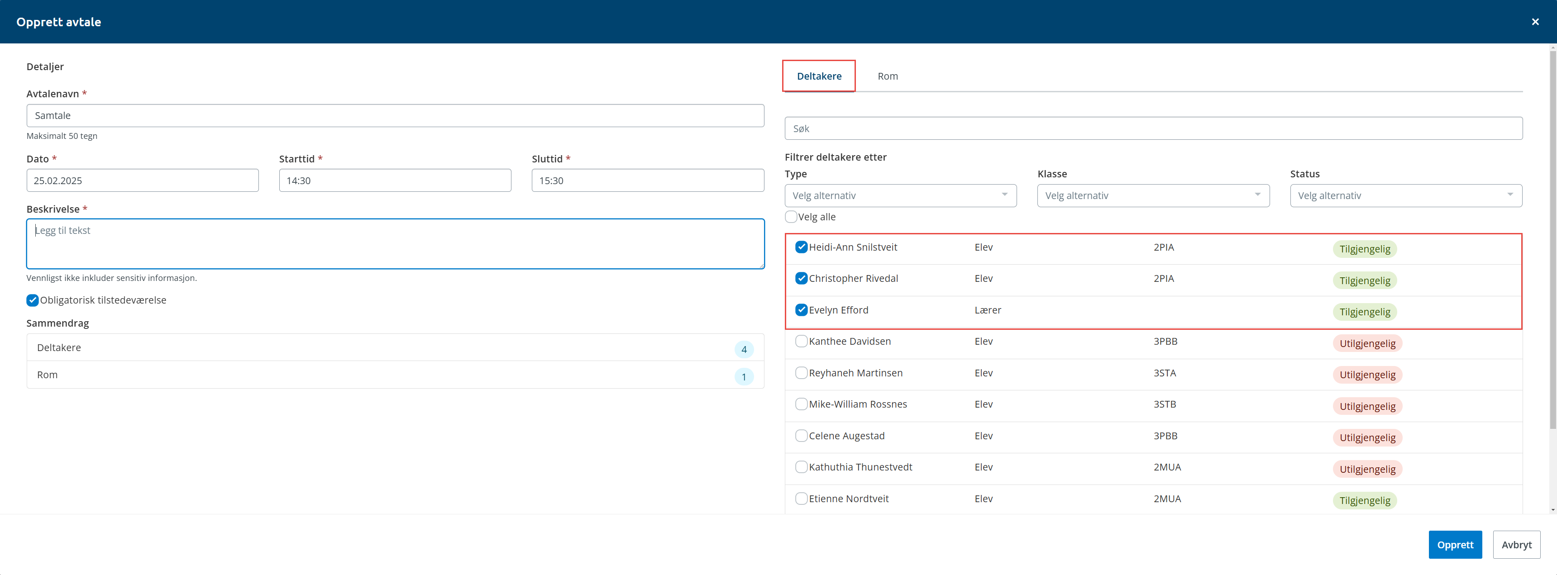
Task: Focus the Avtalenavn text field
Action: (x=395, y=115)
